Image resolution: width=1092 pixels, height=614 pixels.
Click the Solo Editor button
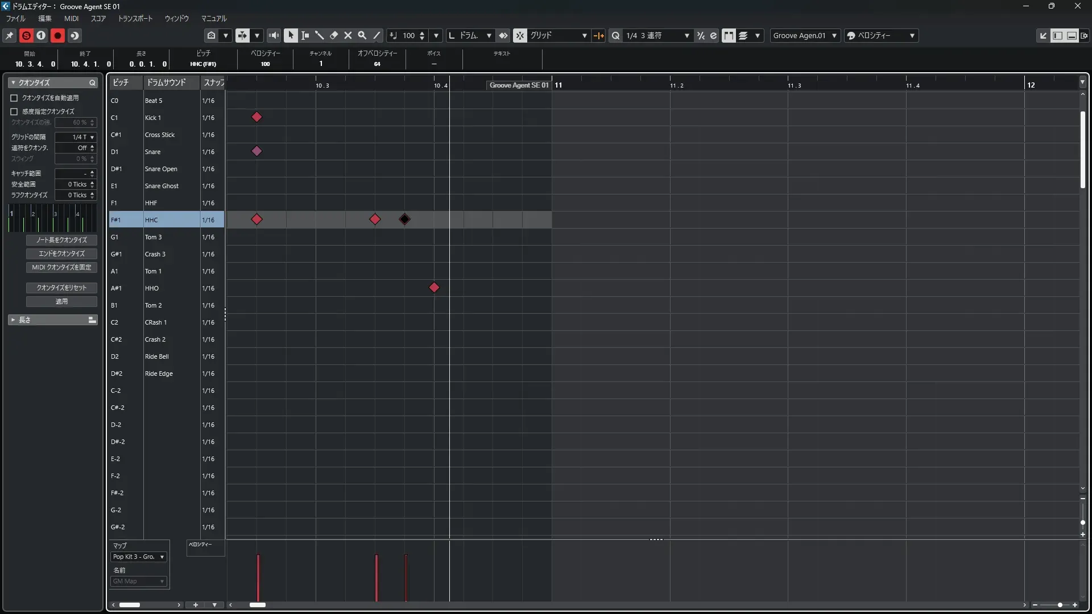(26, 35)
